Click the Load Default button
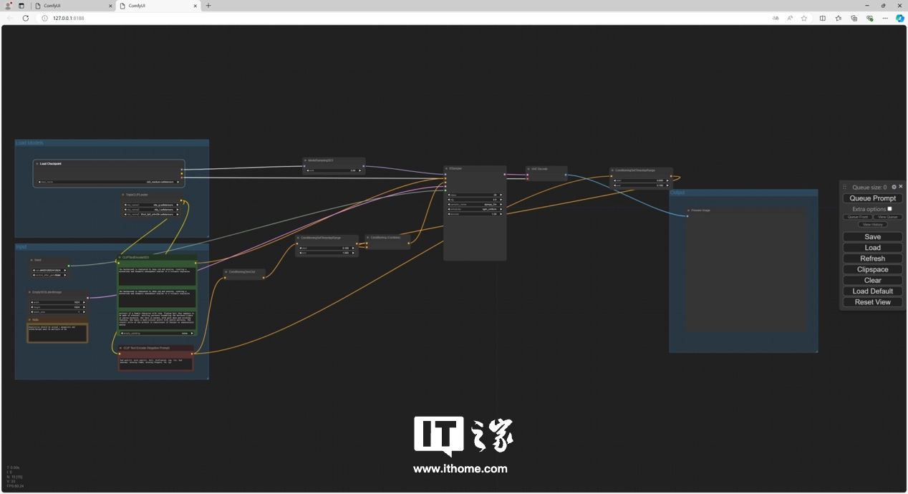The height and width of the screenshot is (494, 908). 872,291
